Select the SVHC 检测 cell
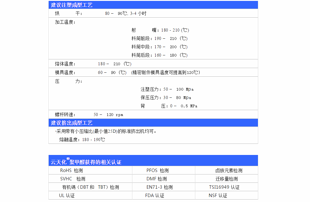Screen dimensions: 310x202 (73, 179)
